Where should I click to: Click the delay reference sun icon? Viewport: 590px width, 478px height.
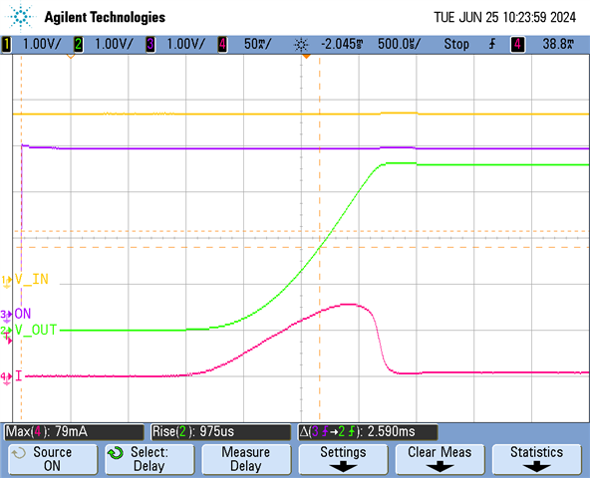(301, 45)
